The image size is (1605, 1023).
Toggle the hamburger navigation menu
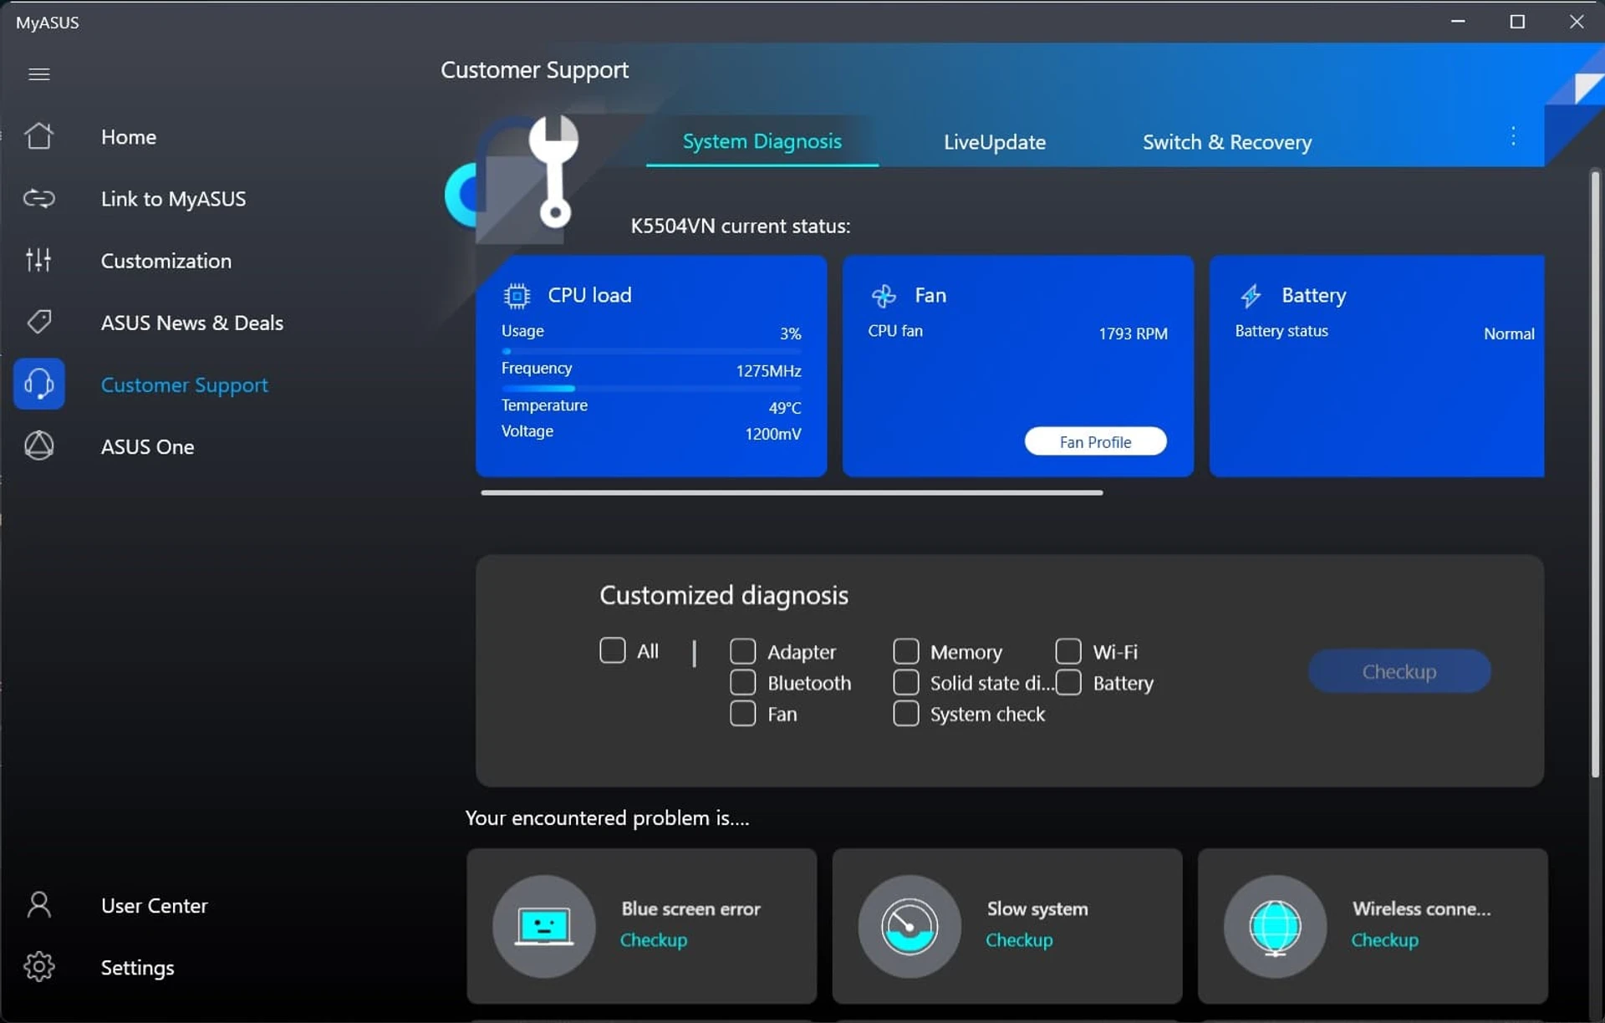click(38, 74)
